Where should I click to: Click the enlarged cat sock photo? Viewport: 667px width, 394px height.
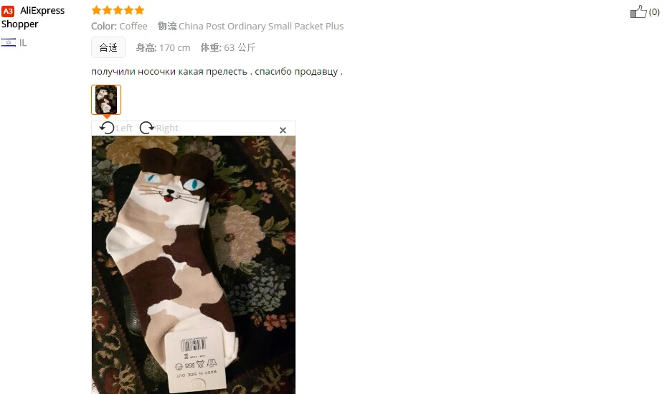(194, 265)
